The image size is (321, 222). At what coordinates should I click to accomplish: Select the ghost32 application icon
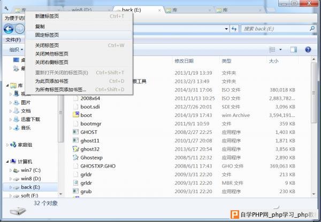(76, 149)
